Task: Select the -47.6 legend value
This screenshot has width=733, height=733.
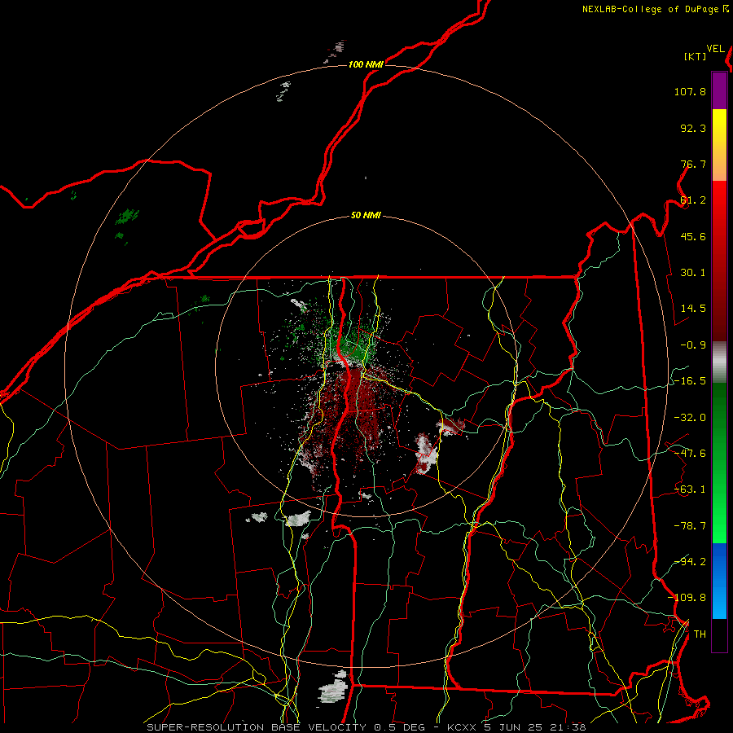Action: (x=690, y=454)
